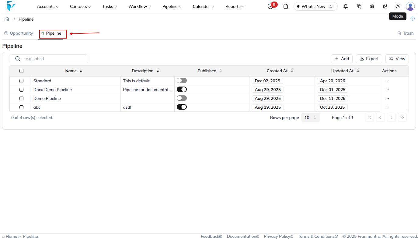The height and width of the screenshot is (239, 418).
Task: Sort by Updated At column sort icon
Action: pyautogui.click(x=358, y=71)
